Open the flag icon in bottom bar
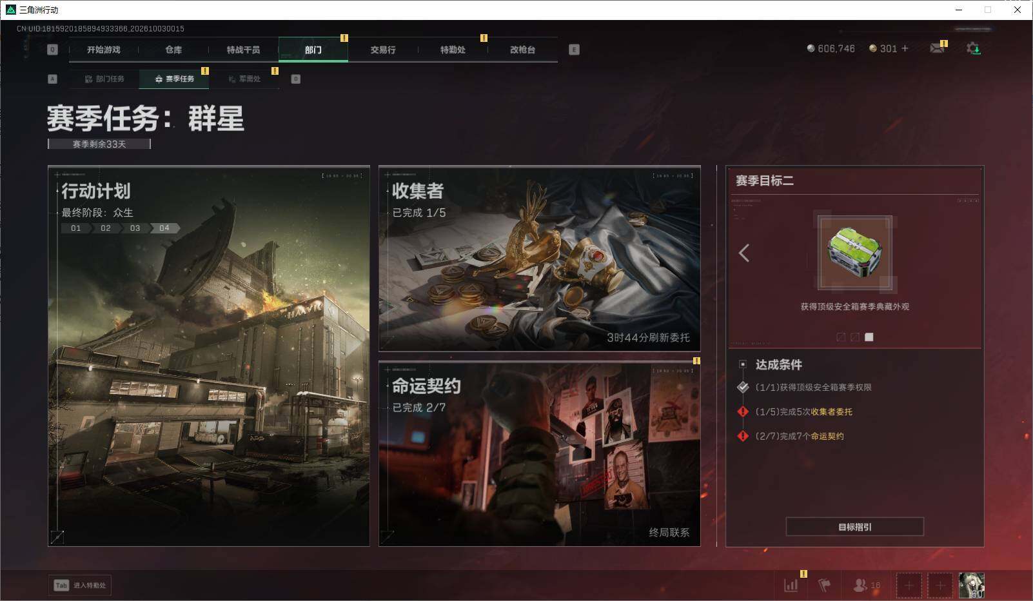Image resolution: width=1033 pixels, height=601 pixels. click(824, 585)
